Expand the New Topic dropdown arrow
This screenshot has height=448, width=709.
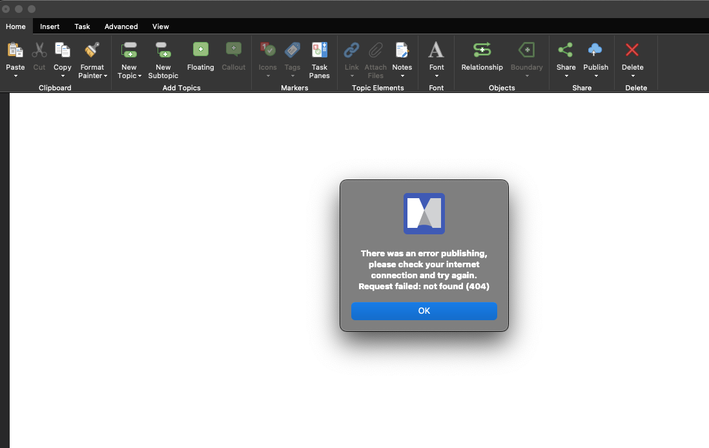(x=140, y=76)
